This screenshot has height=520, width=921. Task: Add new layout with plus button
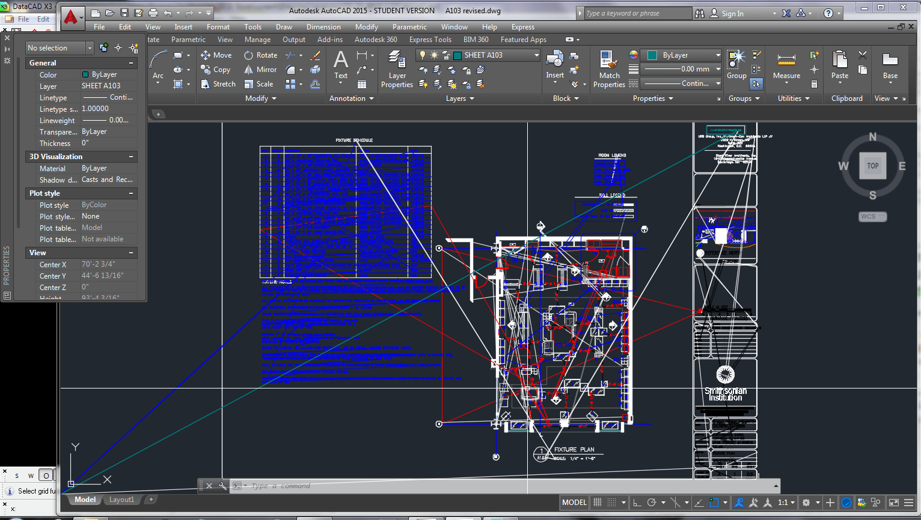click(x=151, y=500)
